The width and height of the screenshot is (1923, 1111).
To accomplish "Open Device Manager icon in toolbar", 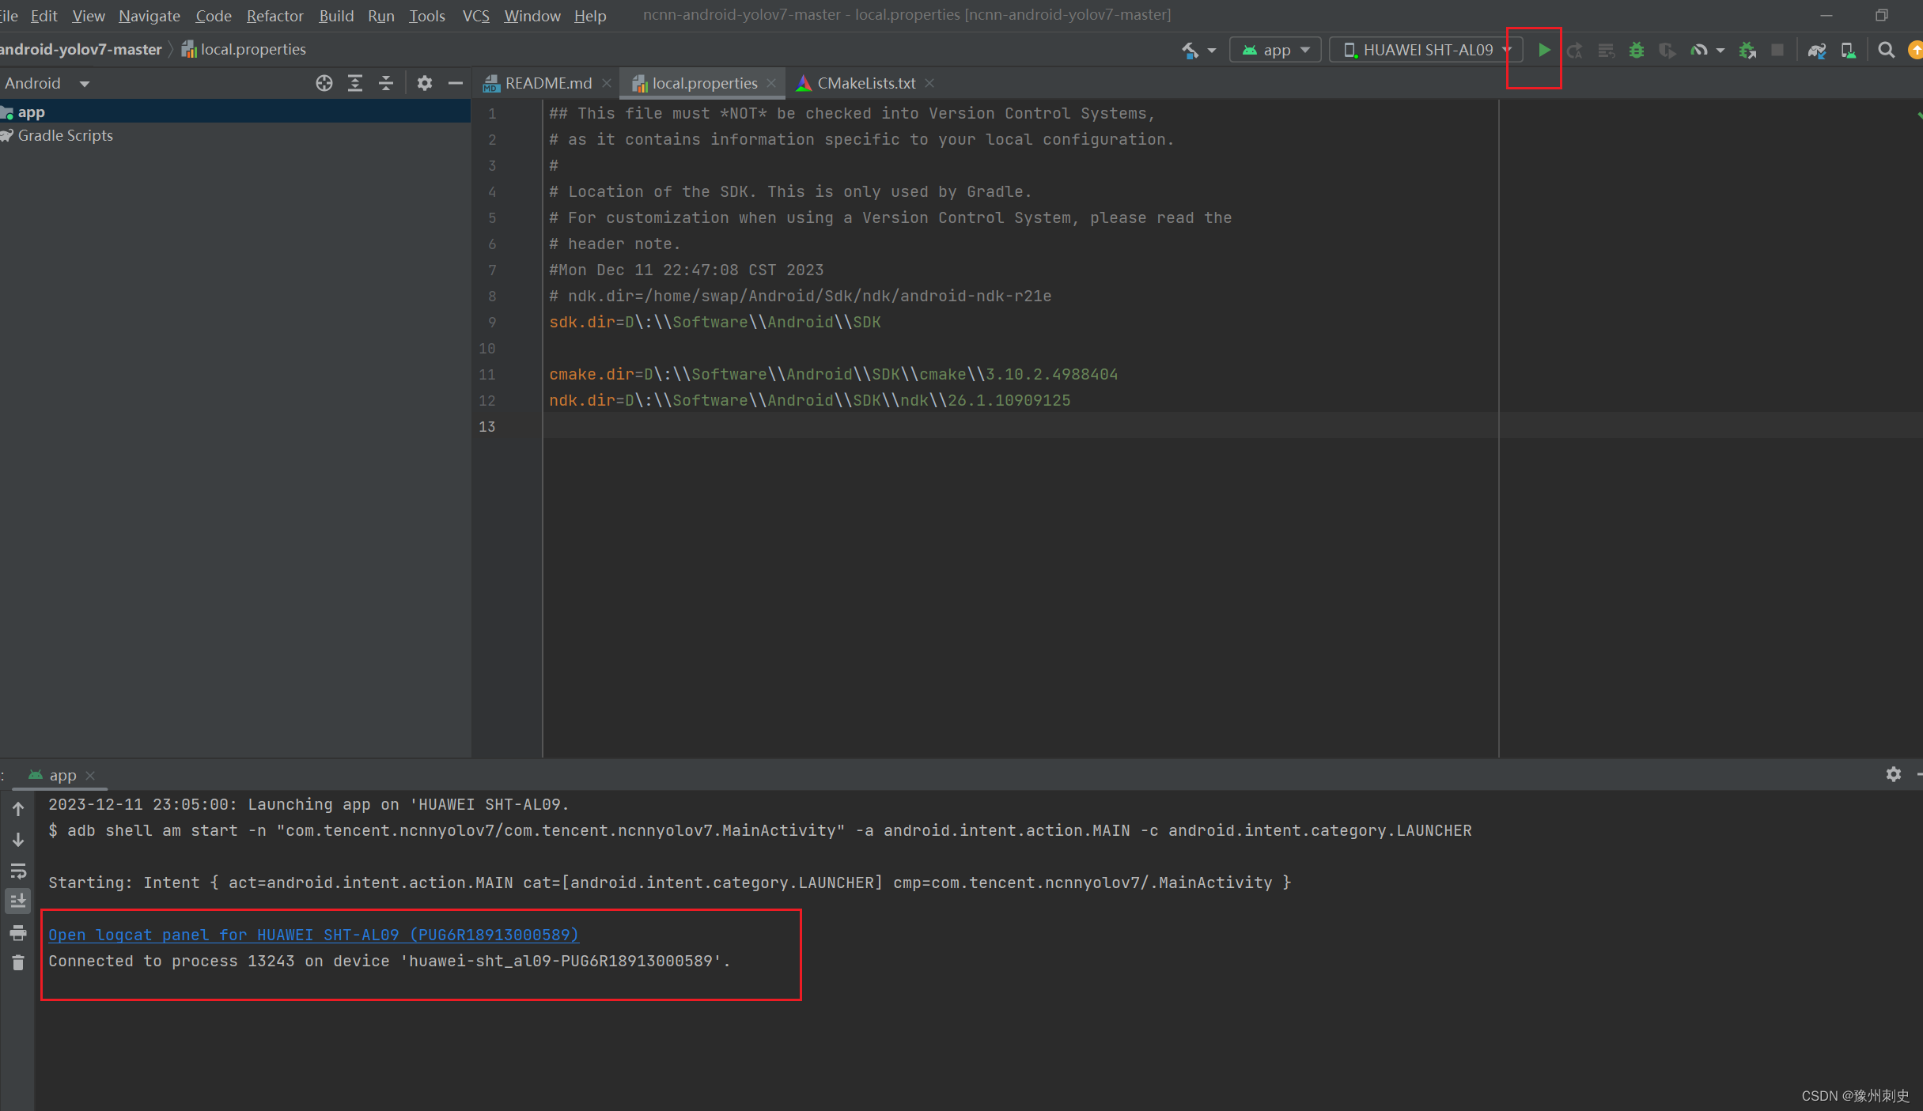I will pyautogui.click(x=1848, y=50).
